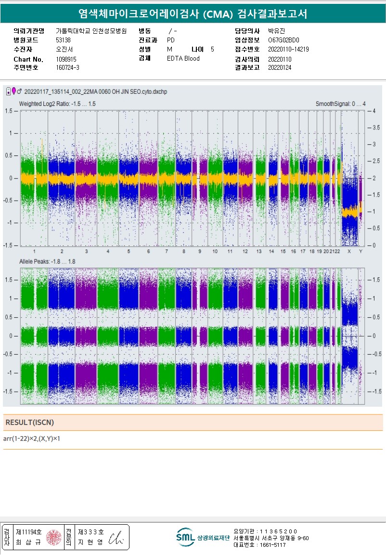Click the Chart No. value 1098915
The width and height of the screenshot is (386, 555).
(66, 59)
